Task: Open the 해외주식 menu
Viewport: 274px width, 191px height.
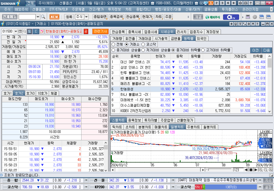Action: click(21, 9)
